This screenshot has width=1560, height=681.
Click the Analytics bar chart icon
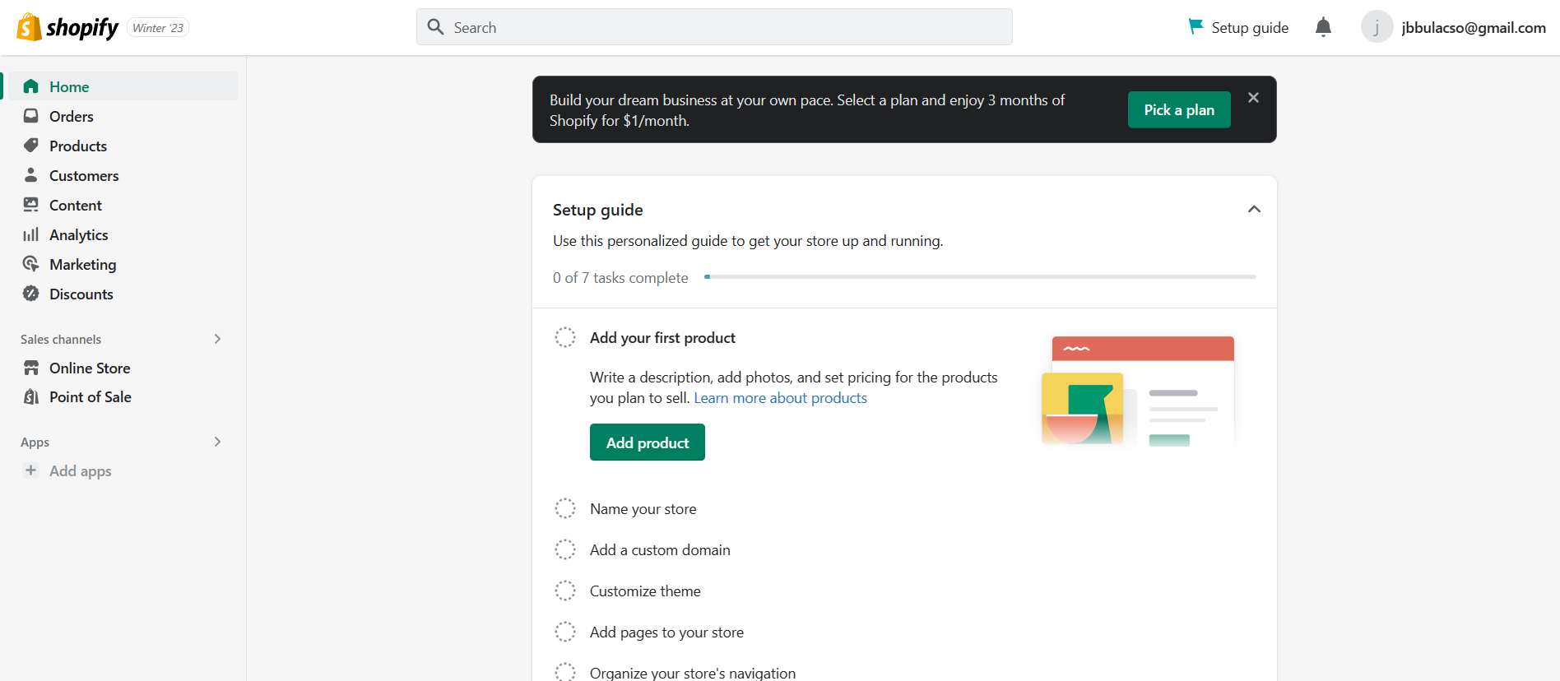[31, 234]
